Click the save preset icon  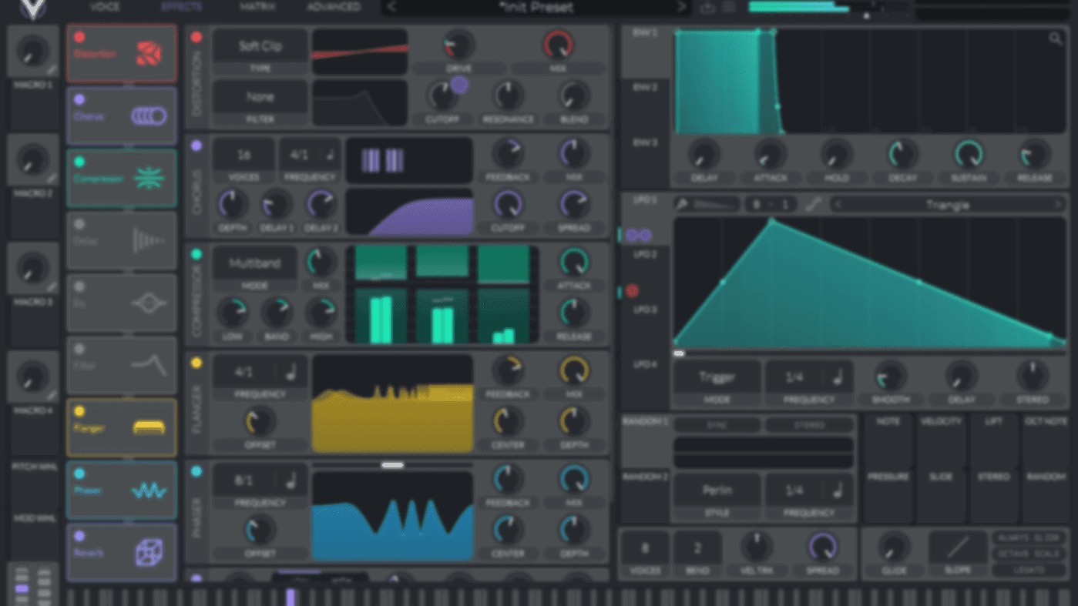[707, 8]
